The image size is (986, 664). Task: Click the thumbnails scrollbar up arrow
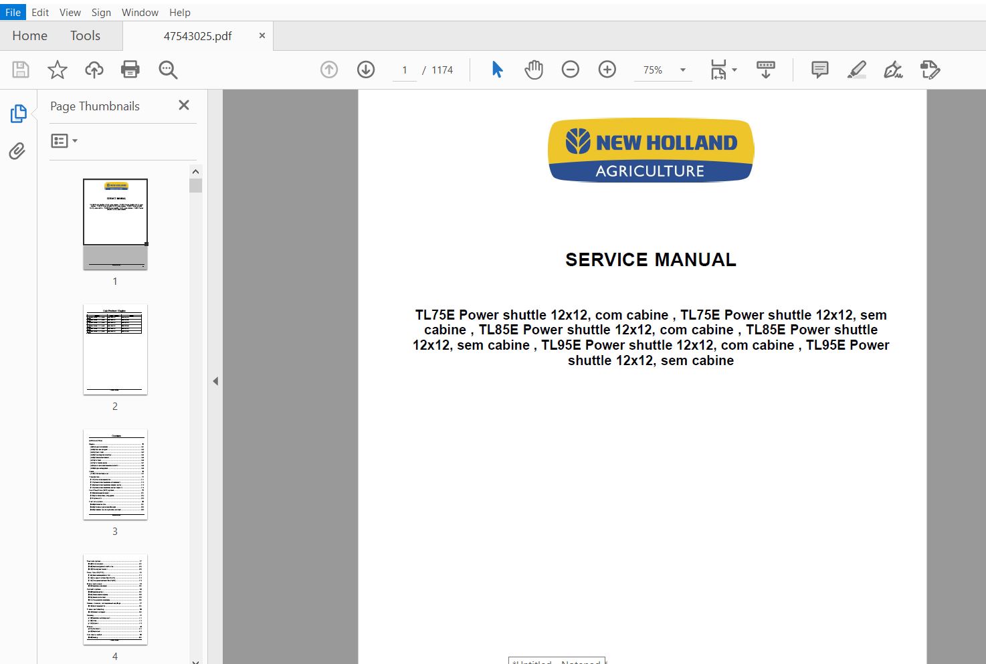195,171
